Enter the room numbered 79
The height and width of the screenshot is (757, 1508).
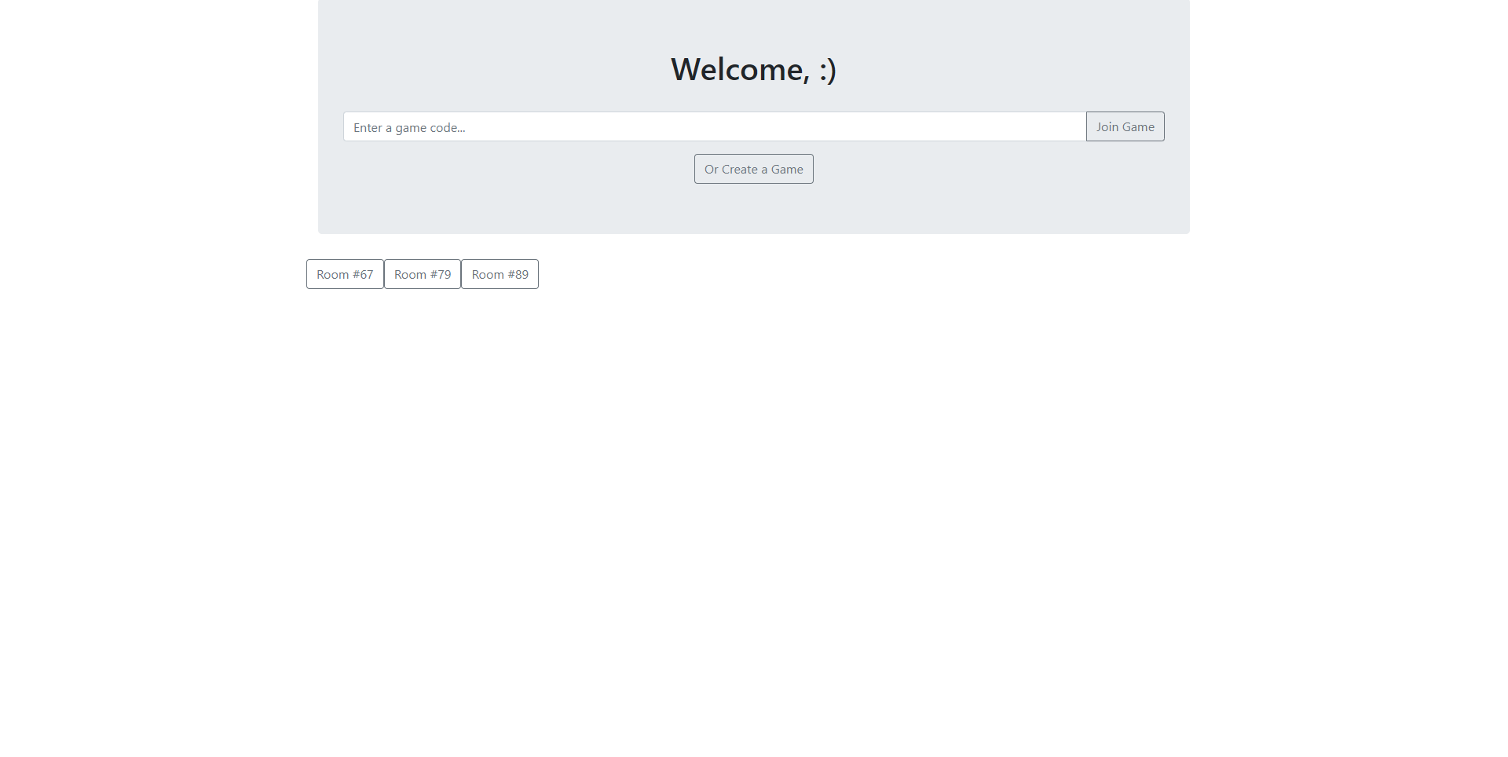(x=422, y=275)
